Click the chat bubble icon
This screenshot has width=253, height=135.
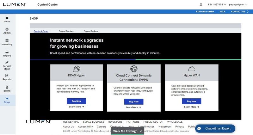pyautogui.click(x=199, y=129)
